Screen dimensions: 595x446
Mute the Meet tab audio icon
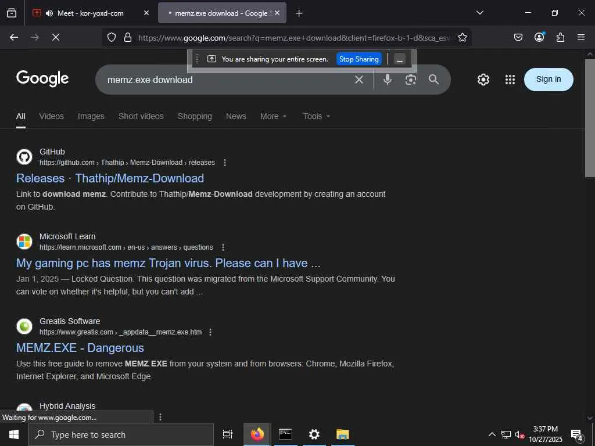[x=49, y=13]
